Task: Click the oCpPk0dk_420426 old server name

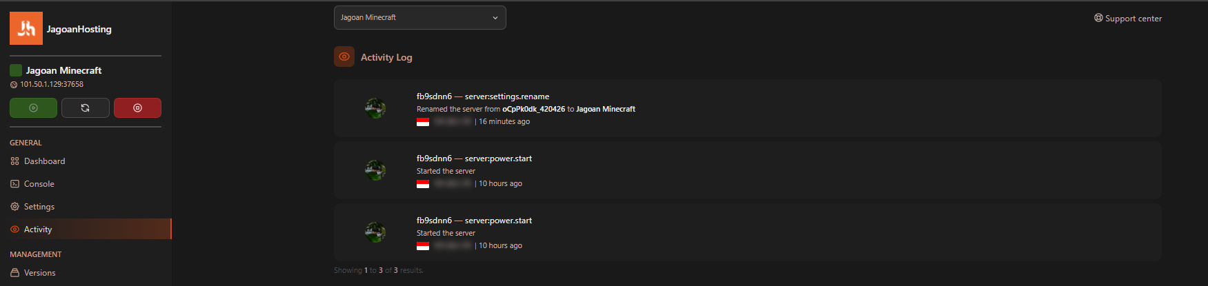Action: point(533,109)
